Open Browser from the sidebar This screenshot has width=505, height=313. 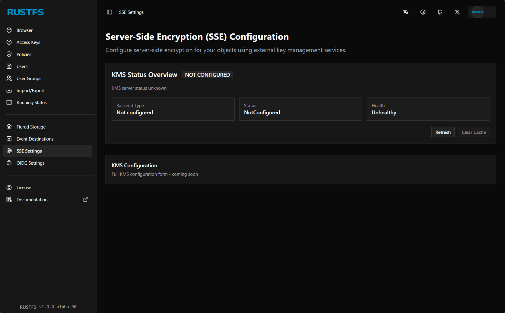click(24, 30)
